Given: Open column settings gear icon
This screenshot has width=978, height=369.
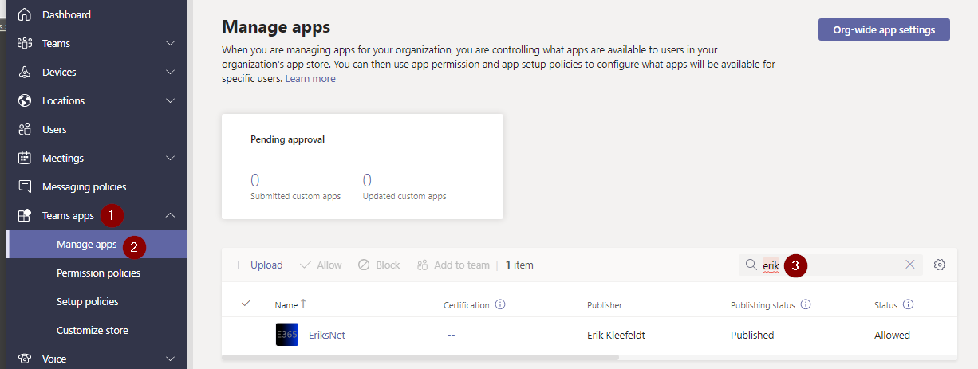Looking at the screenshot, I should click(x=940, y=265).
